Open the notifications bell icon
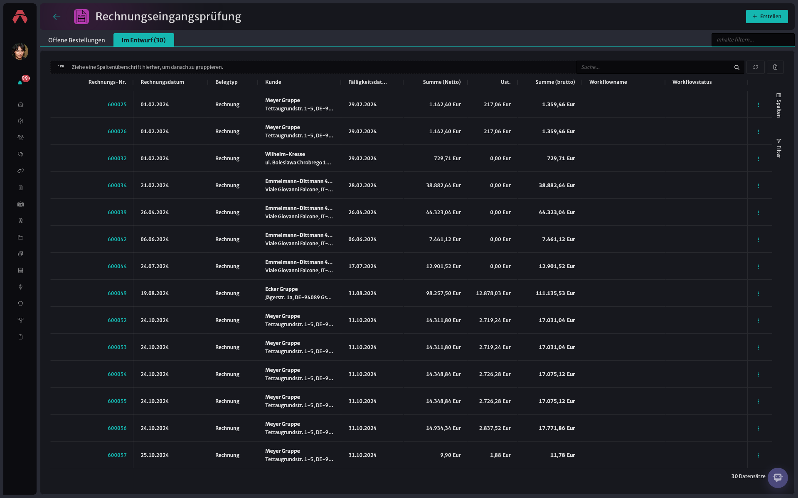The height and width of the screenshot is (498, 798). [x=20, y=83]
